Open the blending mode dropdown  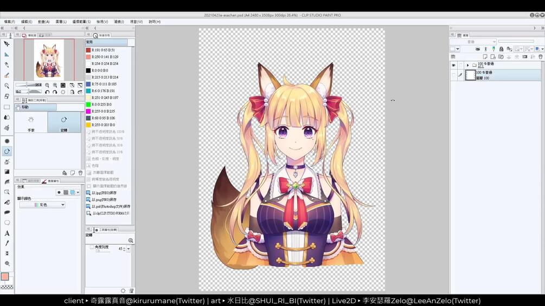click(x=473, y=42)
